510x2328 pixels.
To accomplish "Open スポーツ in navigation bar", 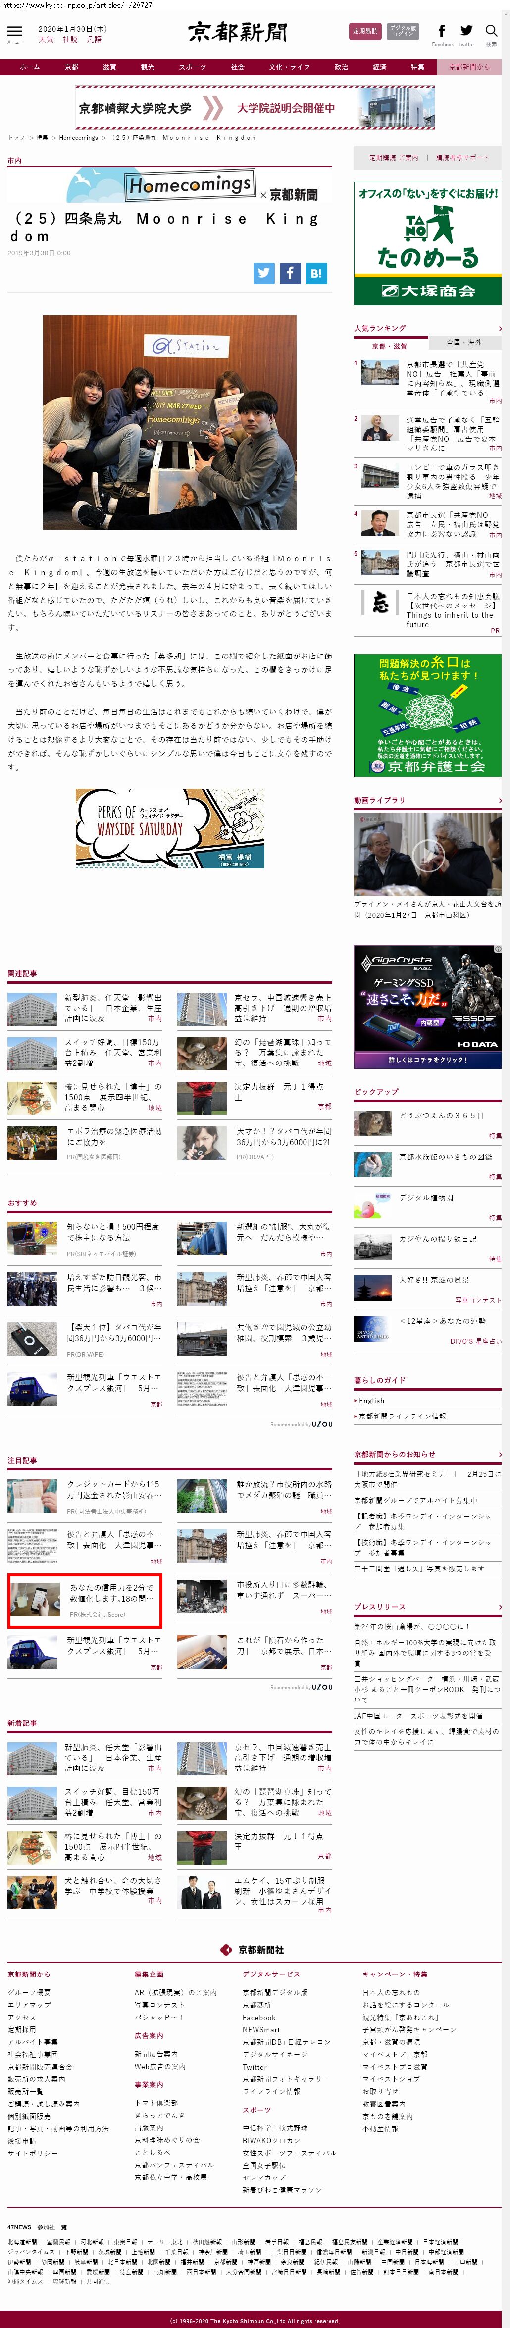I will 192,67.
